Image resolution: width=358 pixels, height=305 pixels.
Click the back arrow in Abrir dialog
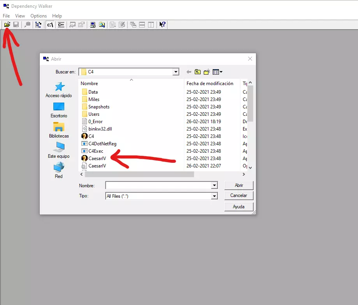[189, 72]
